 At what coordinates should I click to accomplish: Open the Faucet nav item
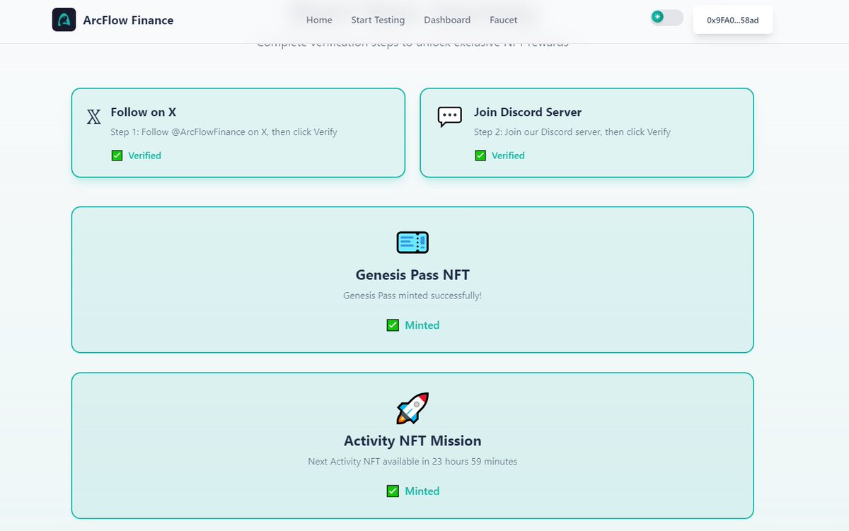pos(504,20)
